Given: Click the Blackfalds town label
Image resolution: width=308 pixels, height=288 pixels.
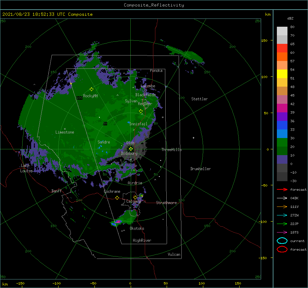Looking at the screenshot, I should click(x=145, y=95).
